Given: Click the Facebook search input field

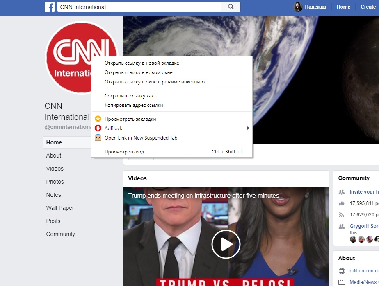Looking at the screenshot, I should [x=139, y=7].
